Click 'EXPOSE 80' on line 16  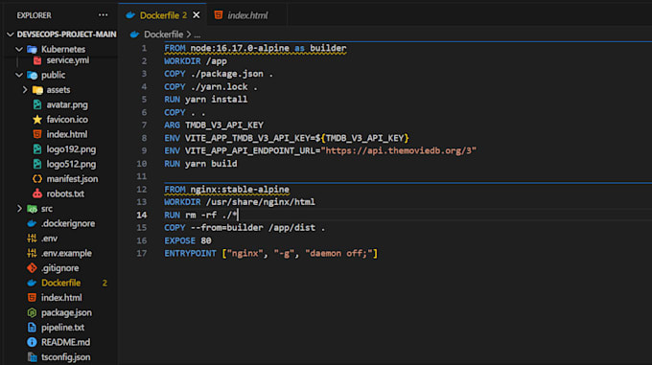pyautogui.click(x=188, y=240)
